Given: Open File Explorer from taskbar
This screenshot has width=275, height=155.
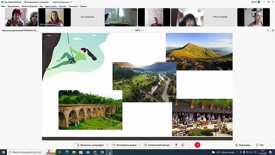Looking at the screenshot, I should pos(74,152).
